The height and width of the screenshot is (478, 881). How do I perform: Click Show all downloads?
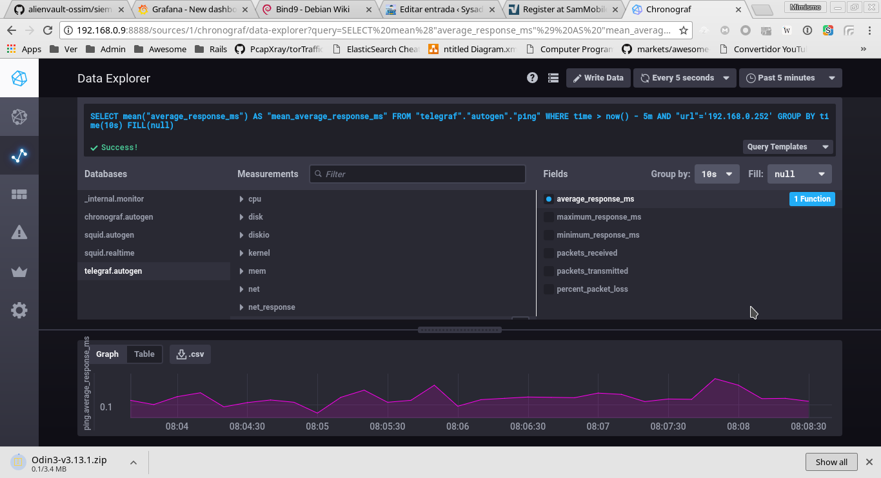831,461
